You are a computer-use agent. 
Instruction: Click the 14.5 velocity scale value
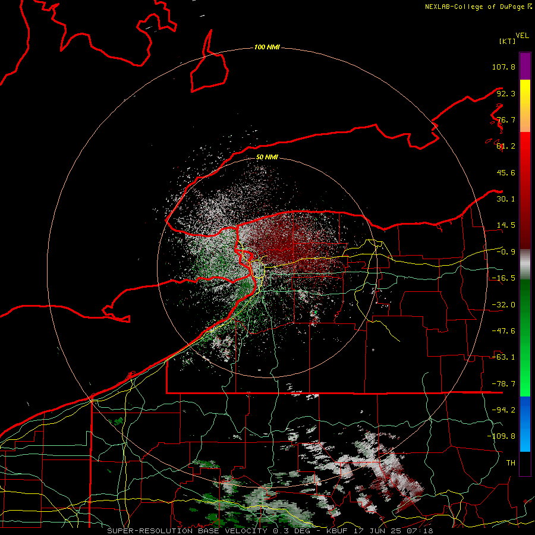[506, 225]
